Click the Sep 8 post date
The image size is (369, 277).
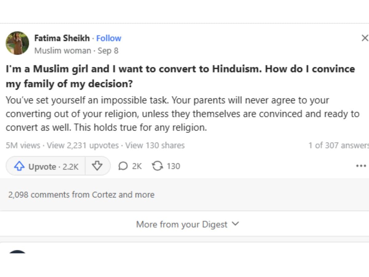[108, 51]
